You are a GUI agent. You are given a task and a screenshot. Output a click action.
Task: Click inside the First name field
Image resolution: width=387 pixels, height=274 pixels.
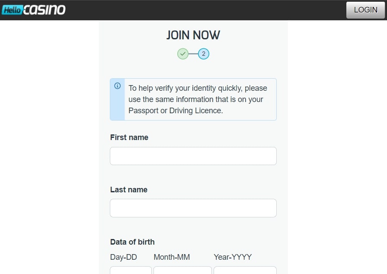coord(193,156)
